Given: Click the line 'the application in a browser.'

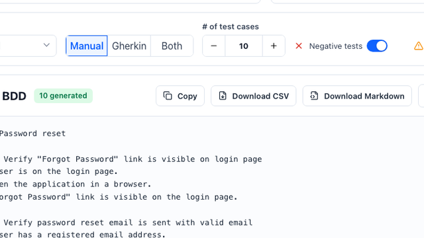Looking at the screenshot, I should 76,184.
